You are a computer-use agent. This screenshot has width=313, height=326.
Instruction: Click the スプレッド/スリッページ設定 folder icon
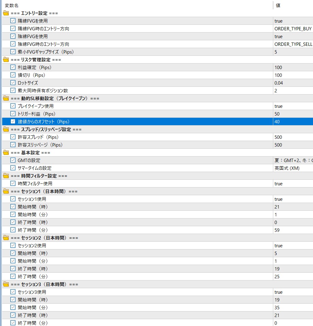[x=6, y=129]
